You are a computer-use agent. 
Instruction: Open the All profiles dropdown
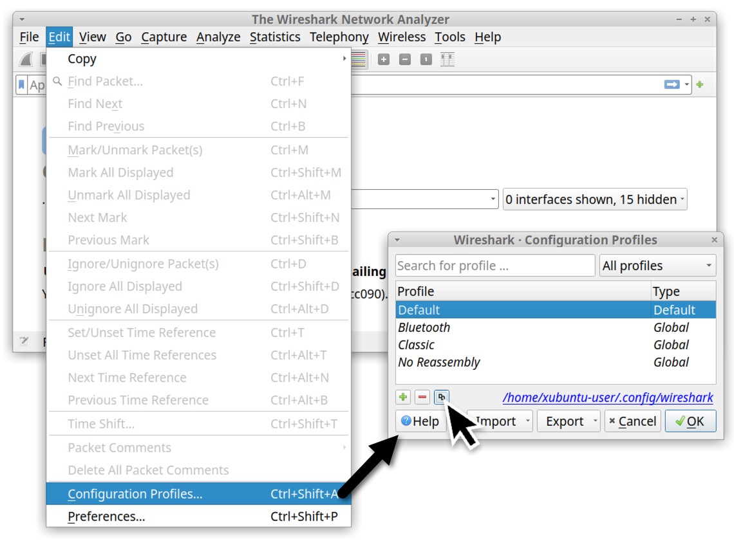[x=657, y=266]
